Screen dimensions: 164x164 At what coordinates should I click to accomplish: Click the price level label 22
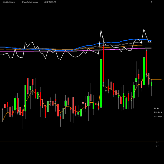[157, 142]
